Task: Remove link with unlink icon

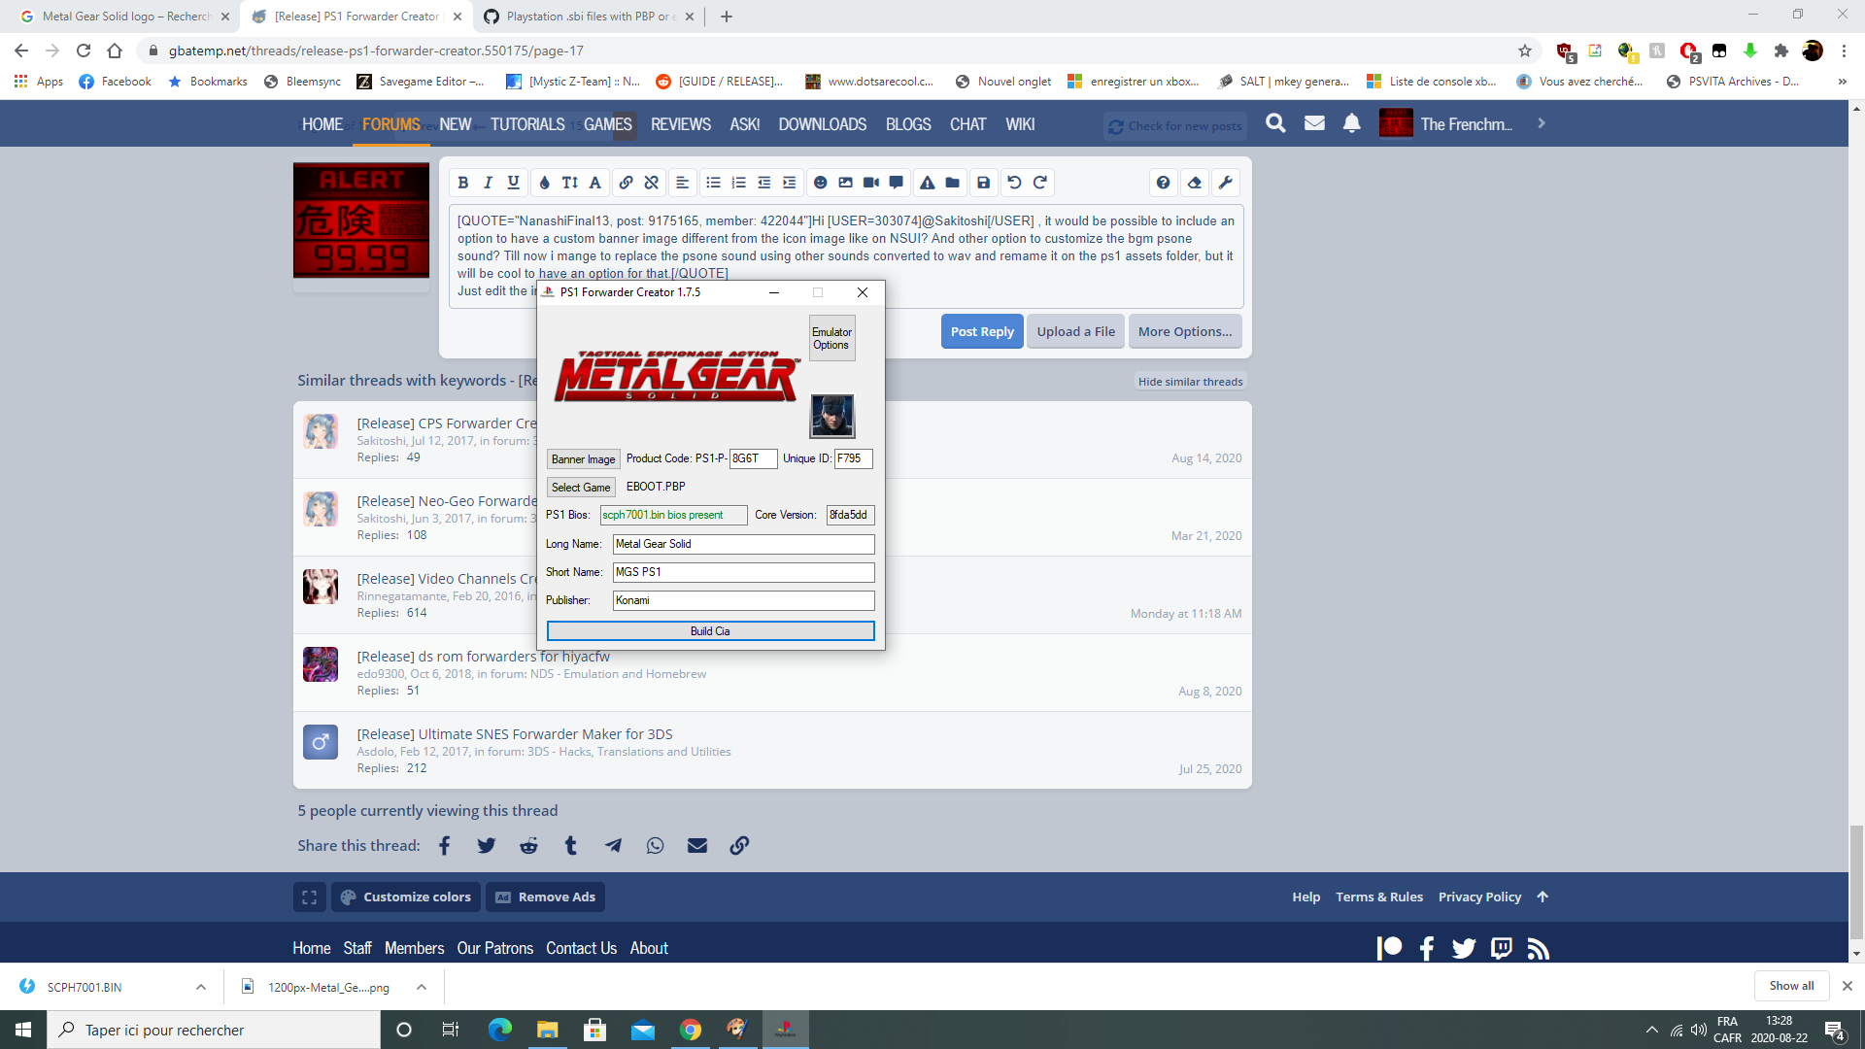Action: tap(652, 183)
